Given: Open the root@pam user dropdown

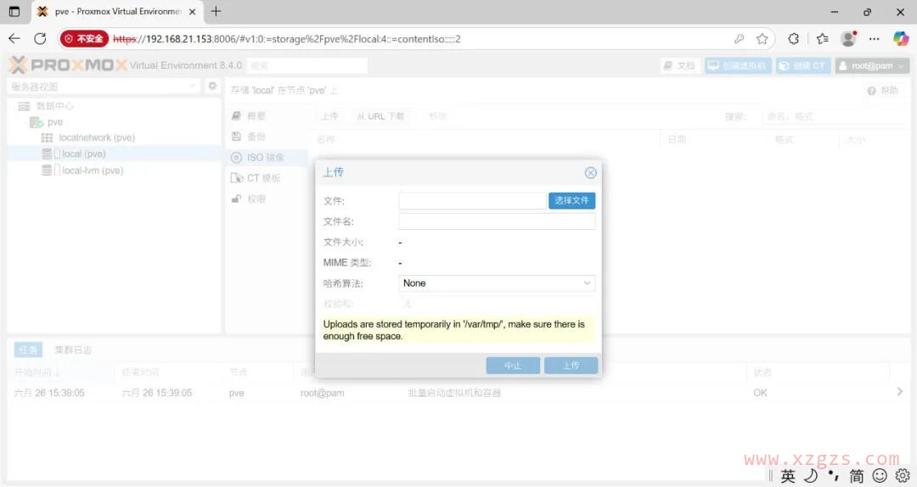Looking at the screenshot, I should [x=872, y=66].
